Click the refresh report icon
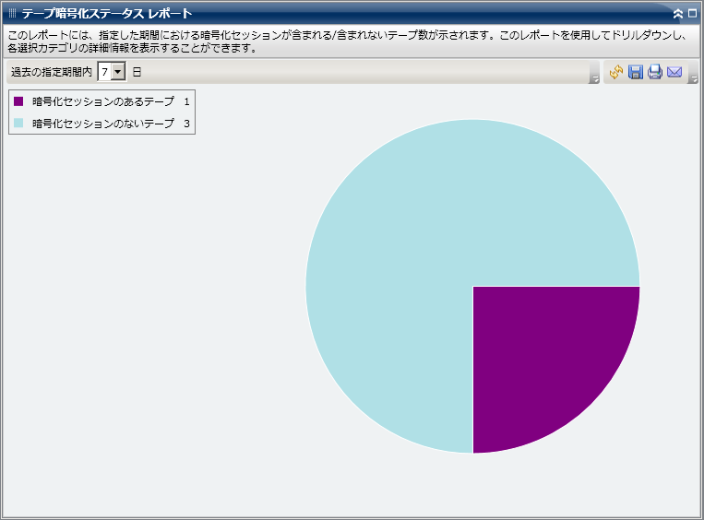This screenshot has width=704, height=520. 616,72
